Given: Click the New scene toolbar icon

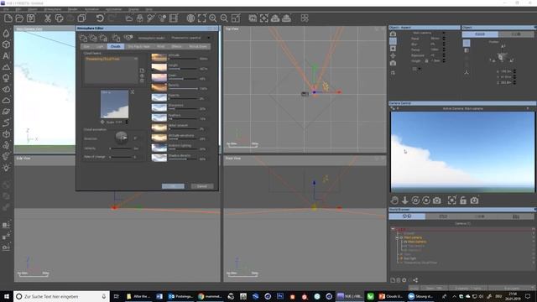Looking at the screenshot, I should pyautogui.click(x=8, y=18).
